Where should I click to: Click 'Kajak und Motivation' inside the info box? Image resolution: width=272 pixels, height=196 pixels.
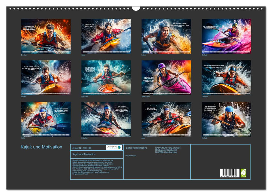(x=84, y=154)
